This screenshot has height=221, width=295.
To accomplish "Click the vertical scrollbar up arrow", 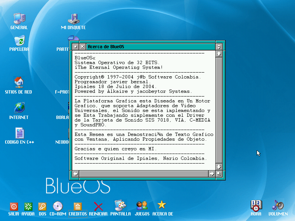I will click(219, 54).
